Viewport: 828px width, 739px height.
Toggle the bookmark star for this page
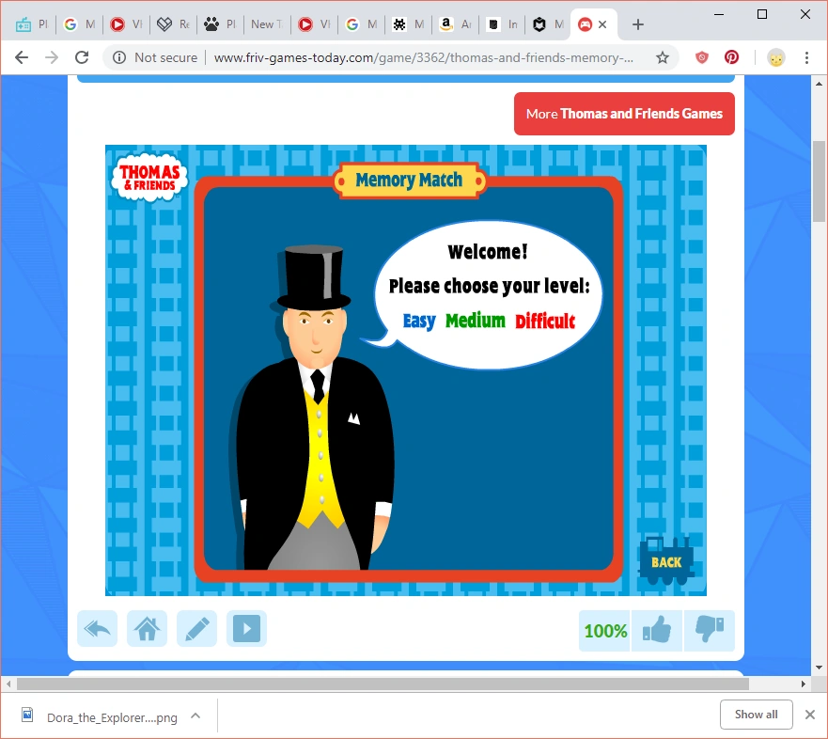coord(664,56)
